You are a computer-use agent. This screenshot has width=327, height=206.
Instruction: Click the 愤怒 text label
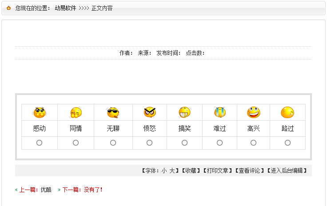click(x=150, y=128)
